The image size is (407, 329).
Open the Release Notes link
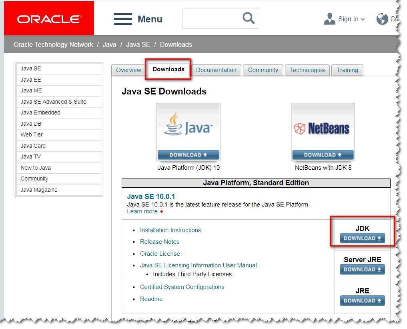pos(160,242)
